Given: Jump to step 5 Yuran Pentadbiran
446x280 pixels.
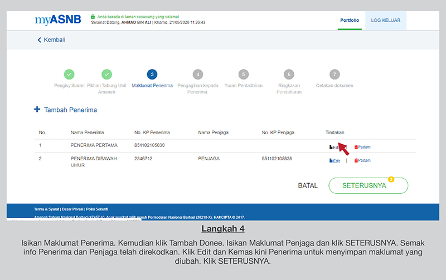Looking at the screenshot, I should (243, 74).
